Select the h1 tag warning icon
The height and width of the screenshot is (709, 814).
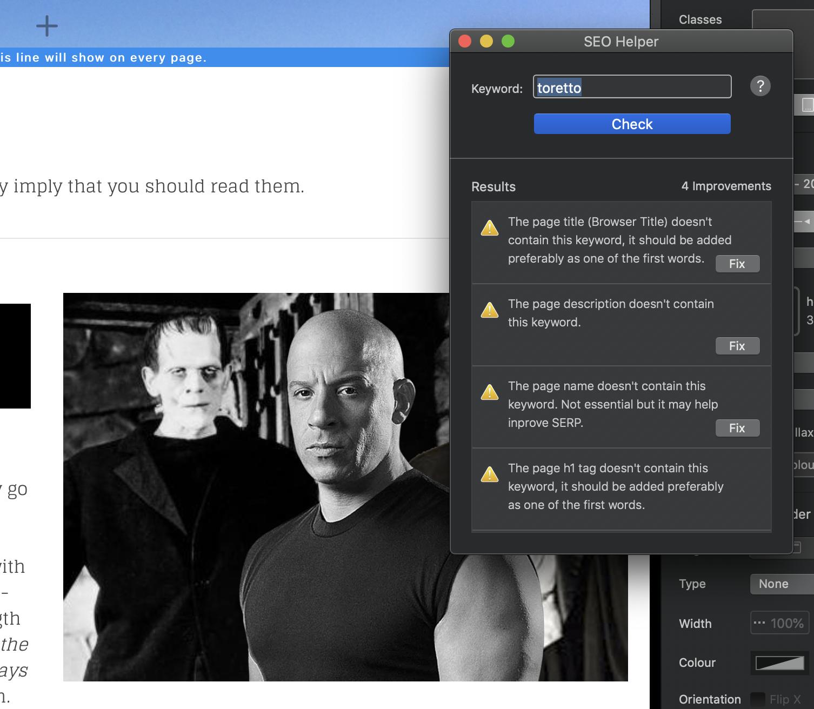(490, 474)
